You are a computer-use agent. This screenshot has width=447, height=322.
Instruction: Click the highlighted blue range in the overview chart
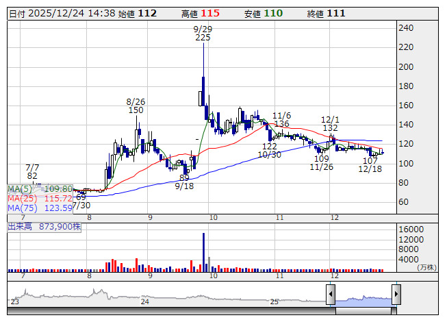click(363, 301)
